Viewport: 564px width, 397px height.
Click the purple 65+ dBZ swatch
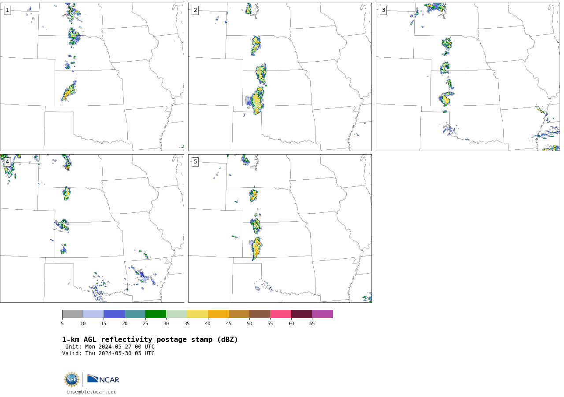coord(322,314)
